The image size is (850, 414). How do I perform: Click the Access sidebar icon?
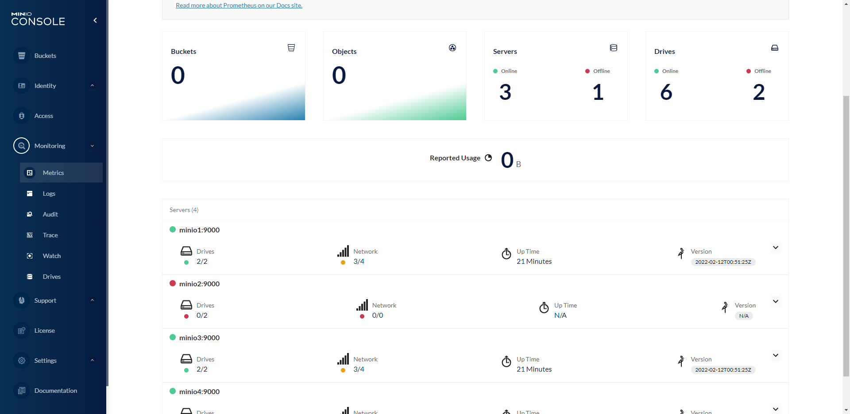click(22, 116)
